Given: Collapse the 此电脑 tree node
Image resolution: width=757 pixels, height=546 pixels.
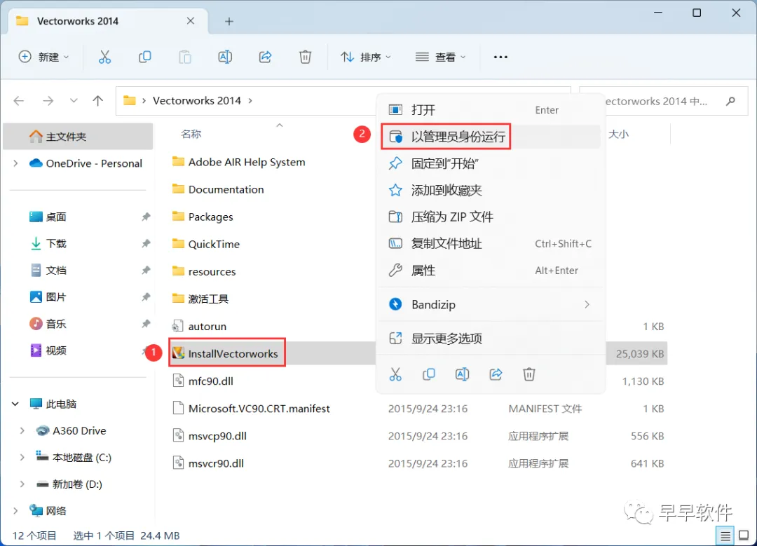Looking at the screenshot, I should pos(15,404).
